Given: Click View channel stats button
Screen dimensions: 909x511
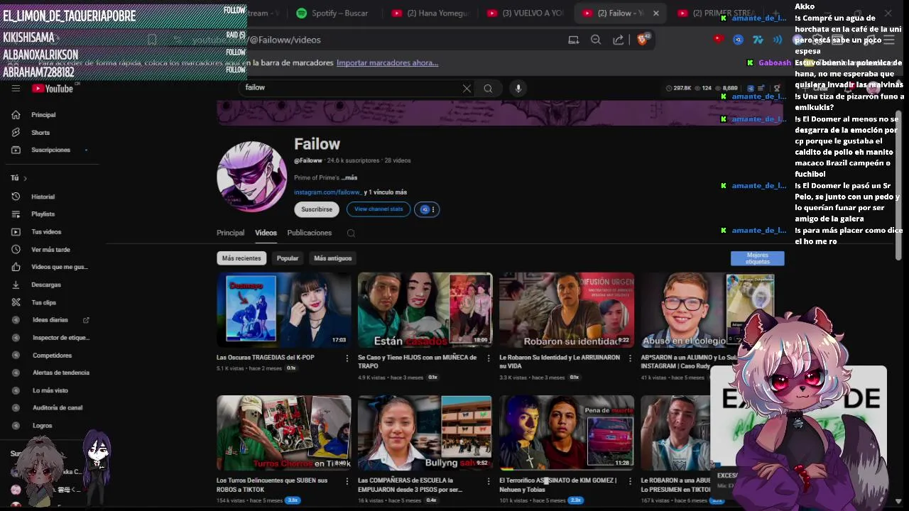Looking at the screenshot, I should (379, 209).
